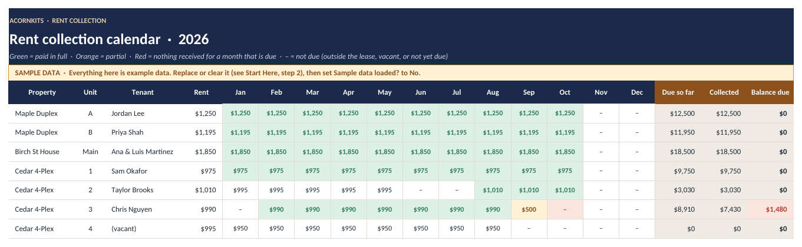Click the color legend description line
This screenshot has width=802, height=247.
coord(229,56)
